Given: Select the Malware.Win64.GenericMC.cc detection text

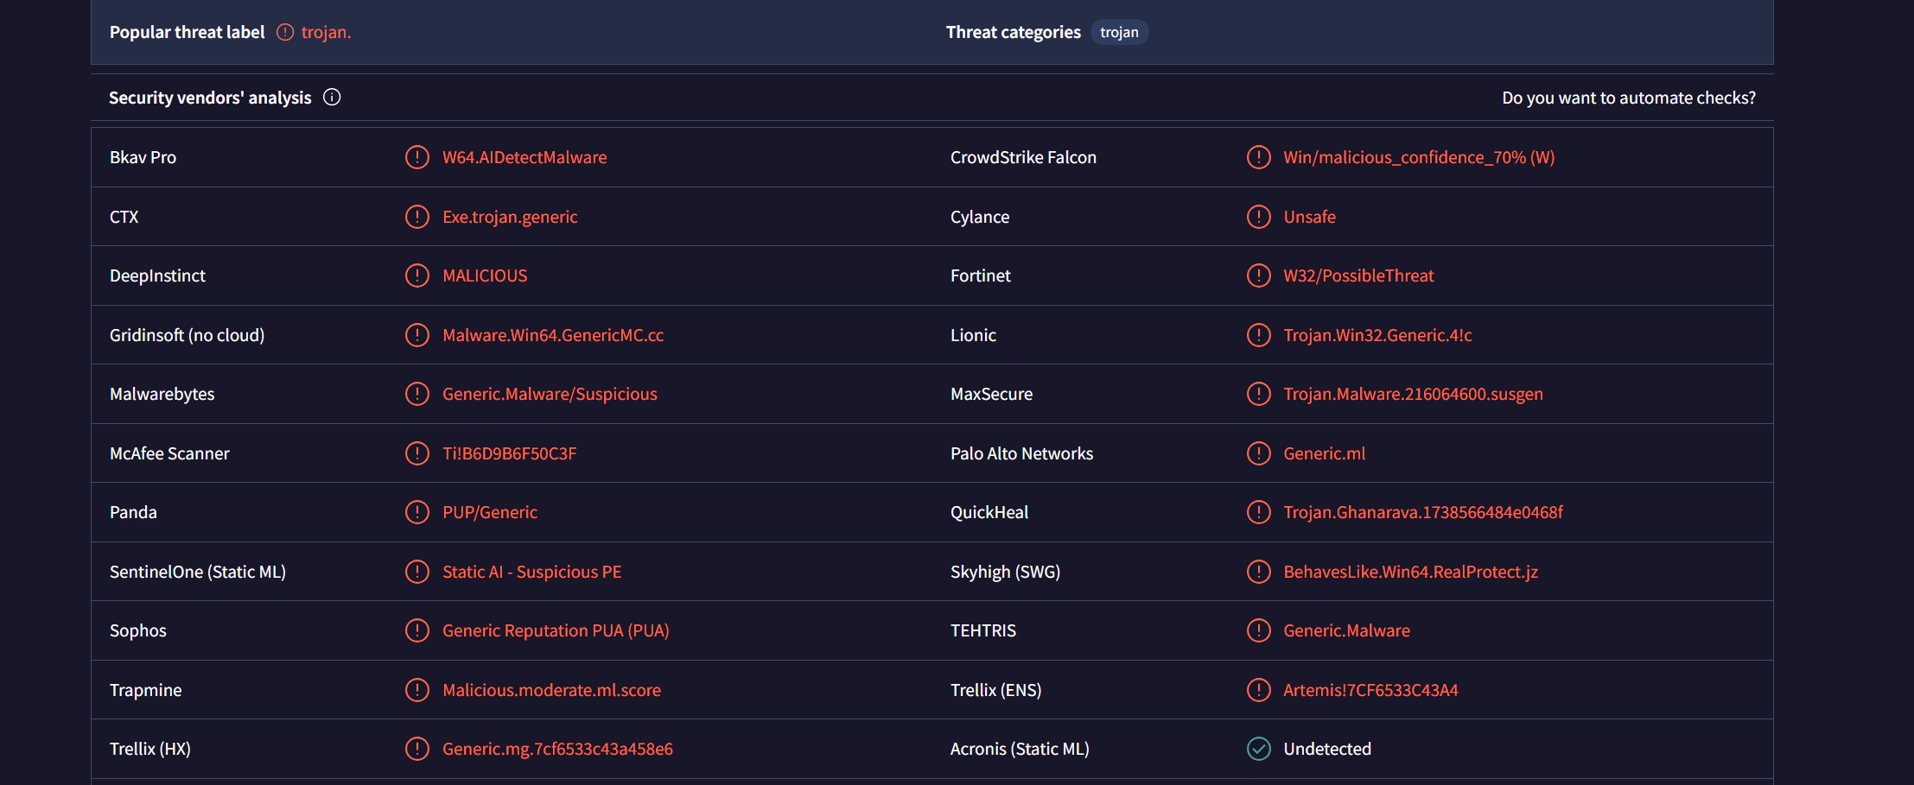Looking at the screenshot, I should point(553,335).
